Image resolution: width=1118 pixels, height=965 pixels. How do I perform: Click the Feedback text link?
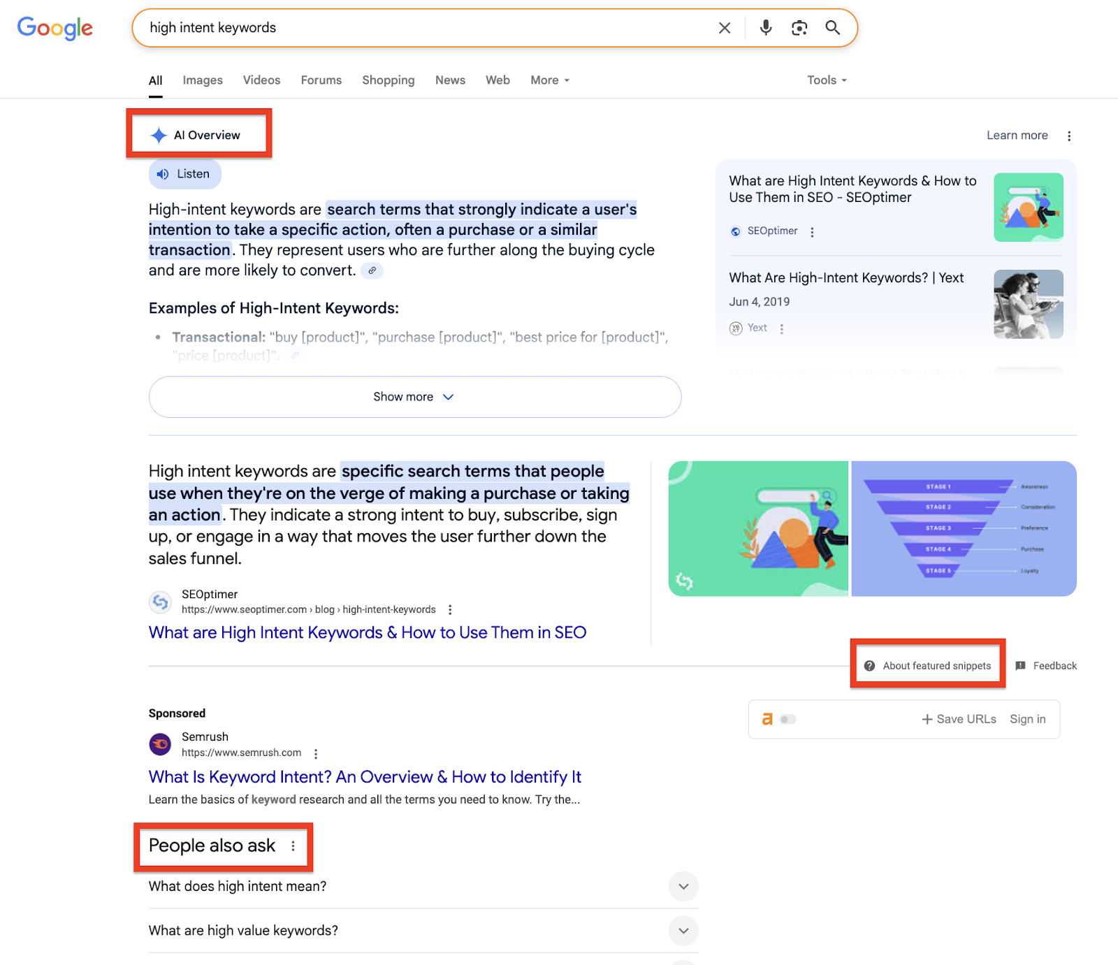point(1055,666)
